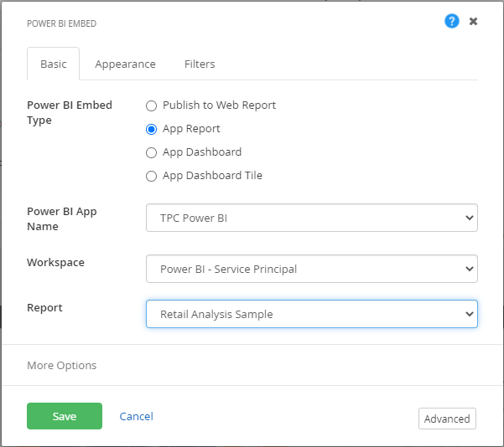Choose the App Dashboard radio option

click(x=152, y=152)
